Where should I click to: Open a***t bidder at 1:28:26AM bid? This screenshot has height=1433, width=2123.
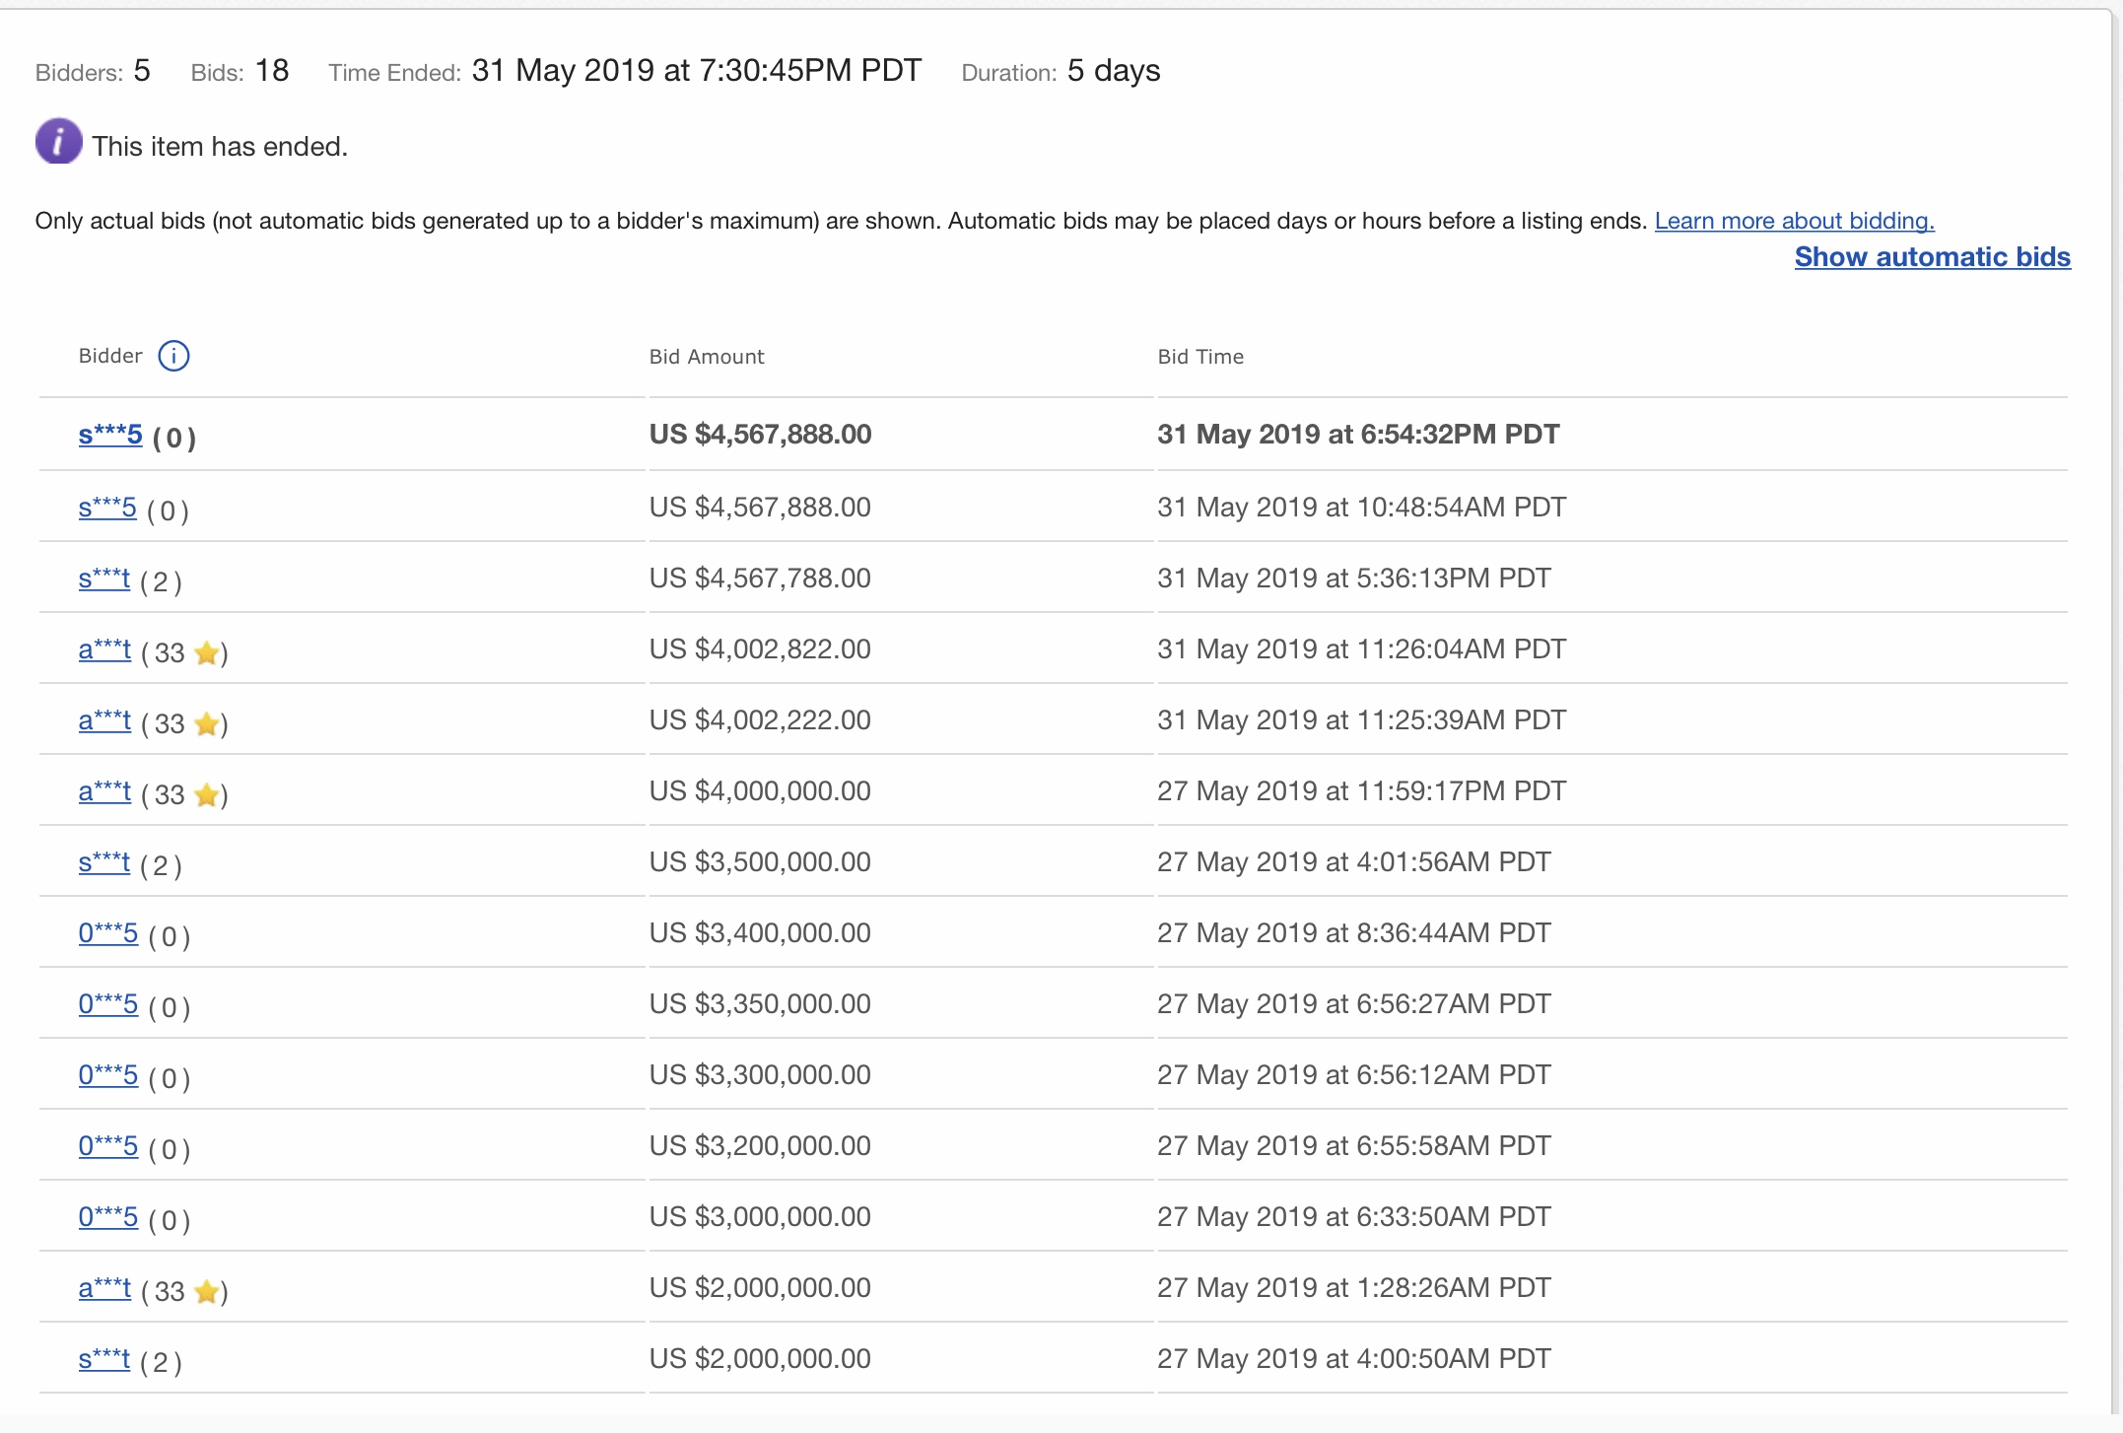tap(104, 1288)
